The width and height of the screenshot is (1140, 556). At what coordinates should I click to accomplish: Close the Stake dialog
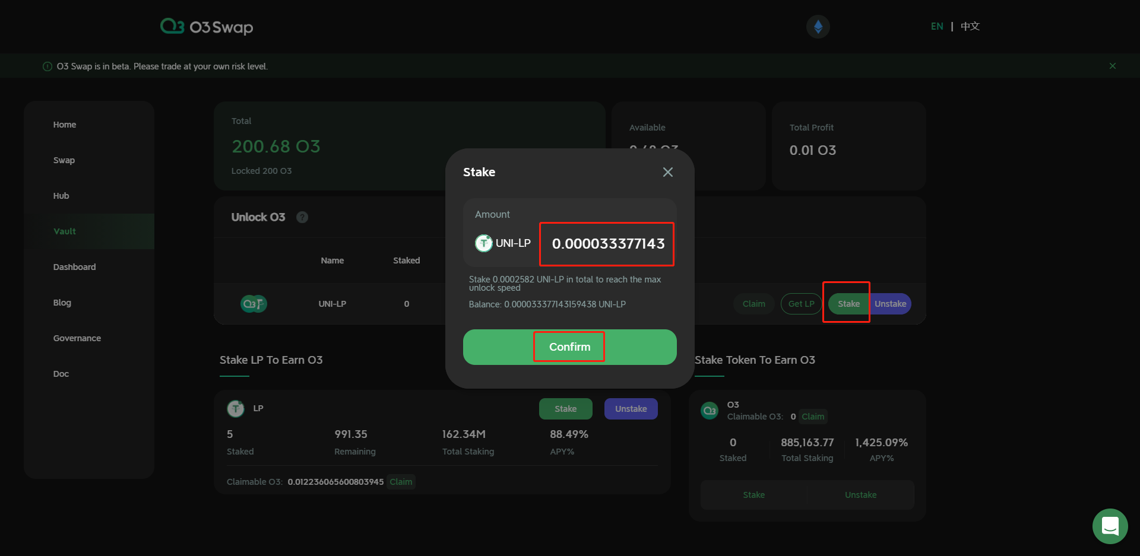(x=667, y=172)
